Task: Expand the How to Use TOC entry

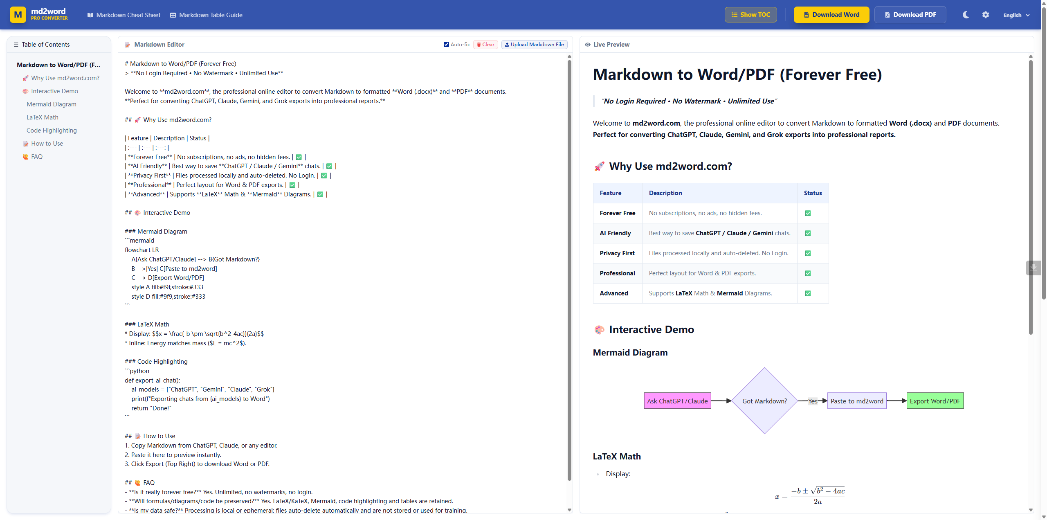Action: (x=46, y=143)
